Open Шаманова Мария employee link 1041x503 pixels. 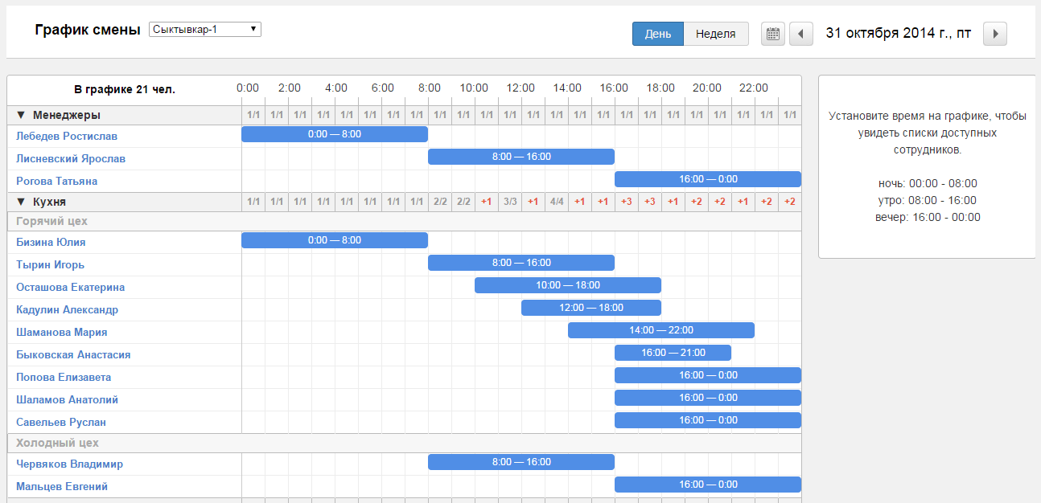click(x=62, y=332)
